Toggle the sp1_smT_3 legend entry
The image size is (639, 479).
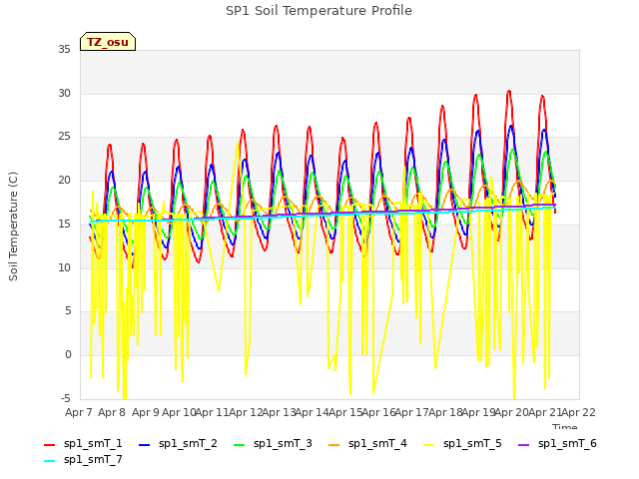273,443
